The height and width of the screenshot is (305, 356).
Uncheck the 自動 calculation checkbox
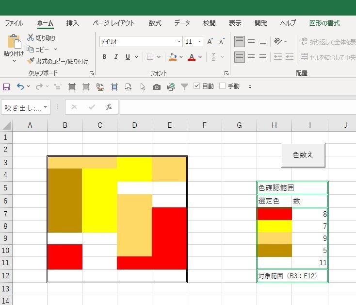196,86
